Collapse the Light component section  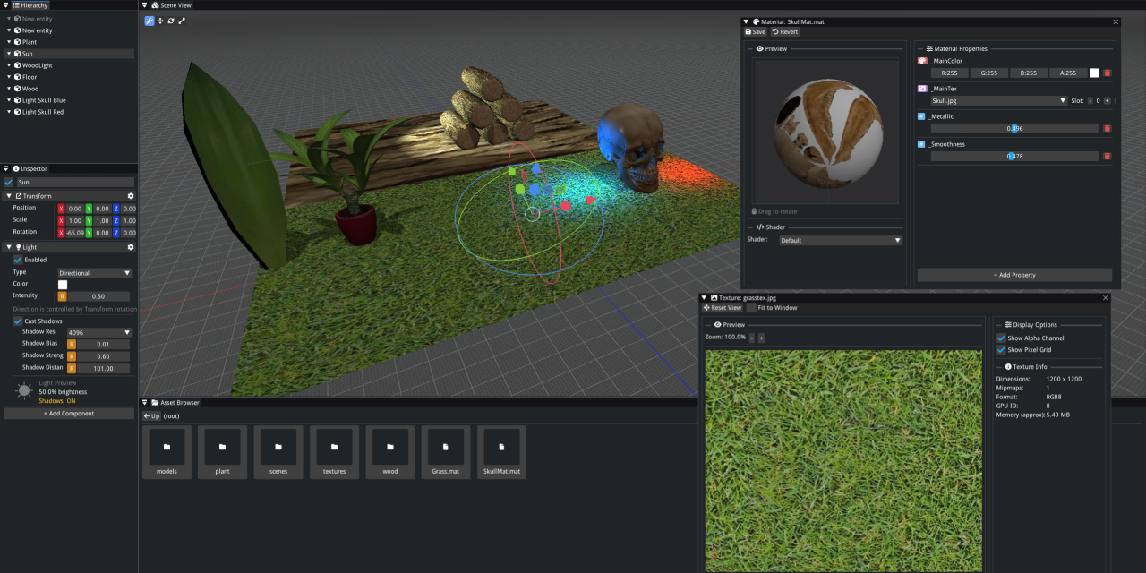(9, 247)
